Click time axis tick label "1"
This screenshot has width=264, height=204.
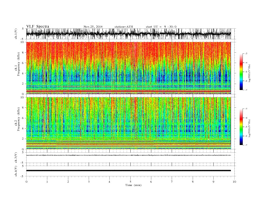click(47, 182)
